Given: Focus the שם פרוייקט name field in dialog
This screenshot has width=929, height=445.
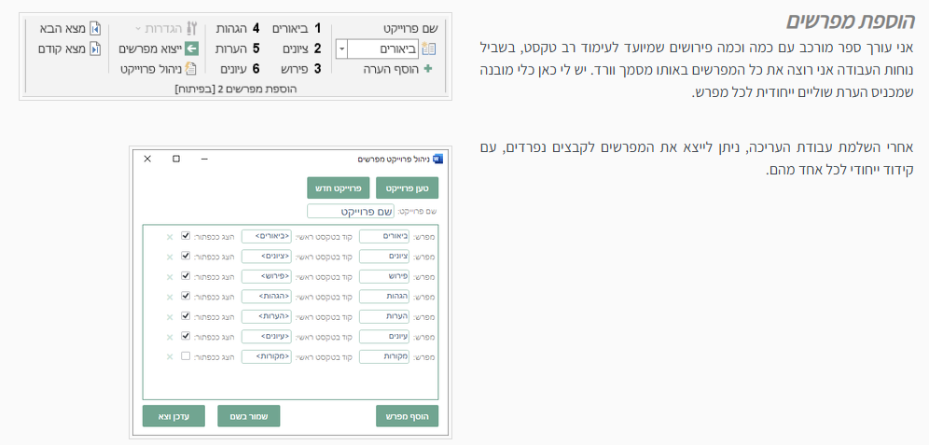Looking at the screenshot, I should [x=351, y=211].
